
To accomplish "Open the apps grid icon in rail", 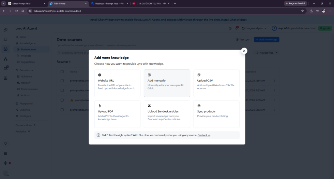I will tap(6, 153).
